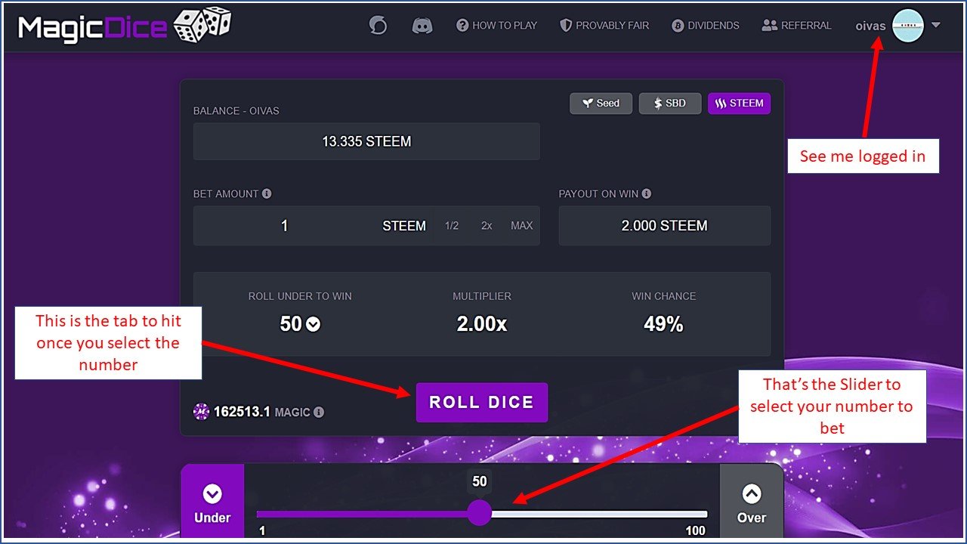Click the 2.00x multiplier value
The image size is (967, 544).
point(482,324)
